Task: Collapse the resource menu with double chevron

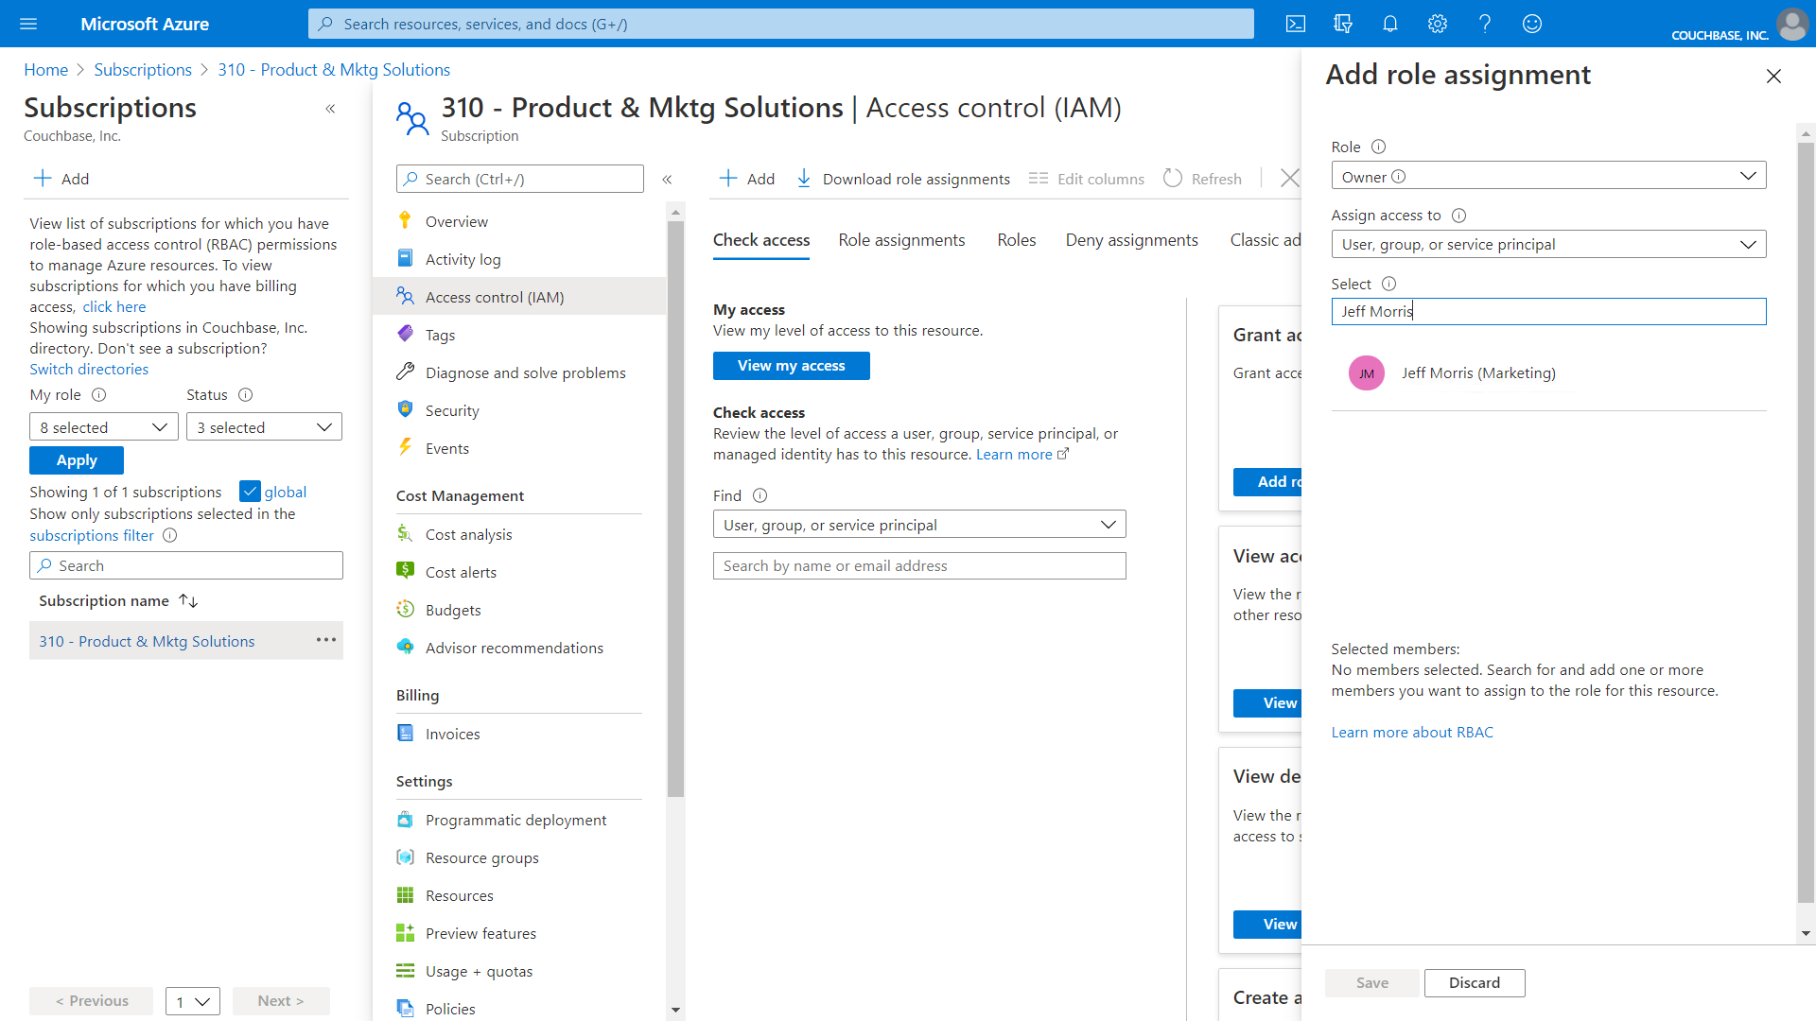Action: 668,179
